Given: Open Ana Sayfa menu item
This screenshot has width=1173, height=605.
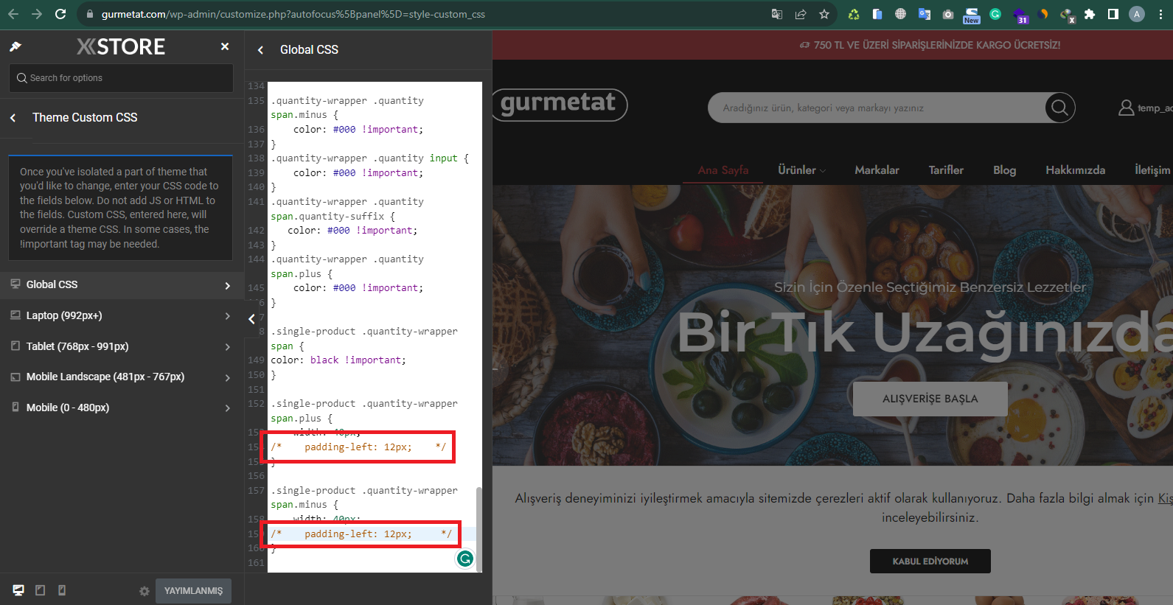Looking at the screenshot, I should (x=723, y=170).
